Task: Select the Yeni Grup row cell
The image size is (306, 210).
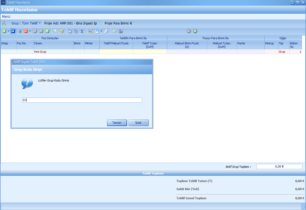Action: [x=53, y=52]
